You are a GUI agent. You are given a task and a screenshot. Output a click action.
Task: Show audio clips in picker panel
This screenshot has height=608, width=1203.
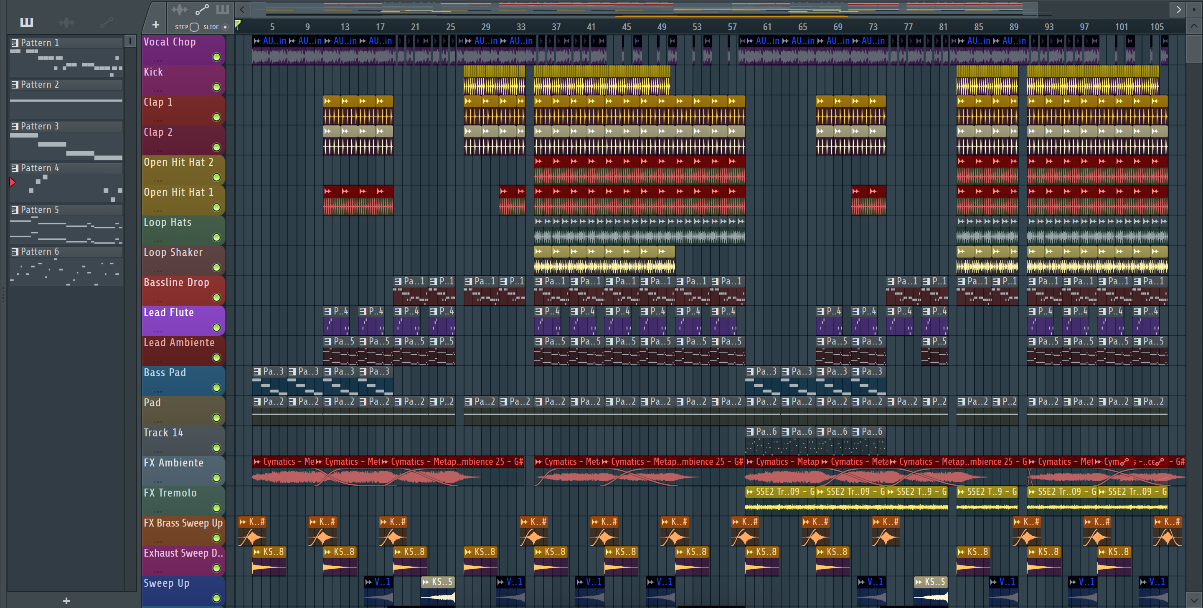click(66, 22)
